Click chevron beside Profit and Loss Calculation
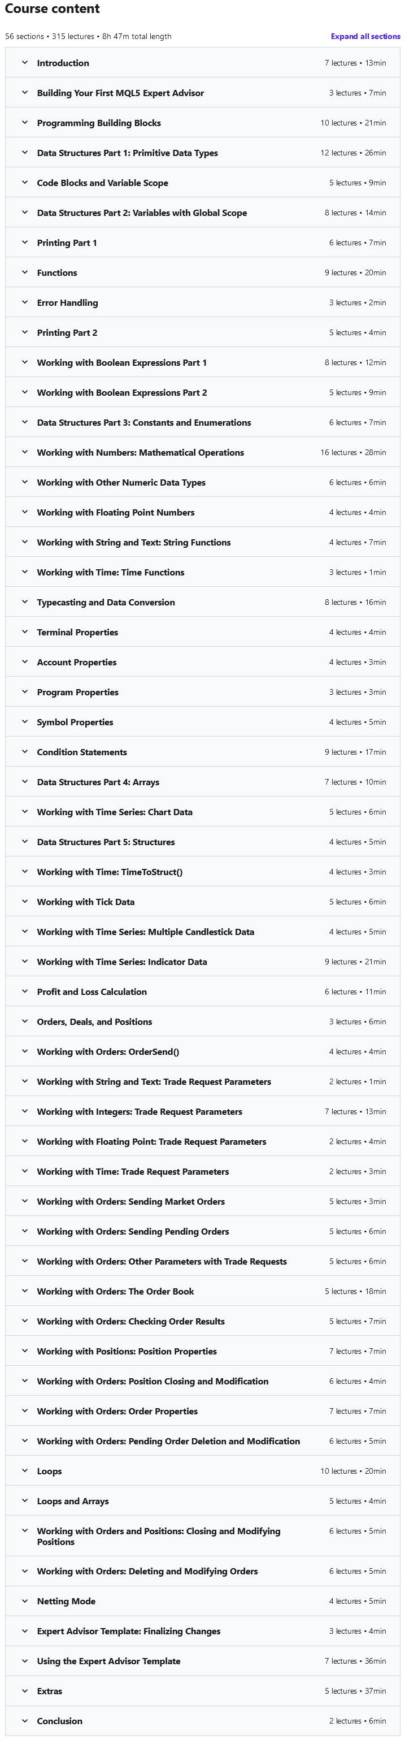405x1740 pixels. pos(25,992)
